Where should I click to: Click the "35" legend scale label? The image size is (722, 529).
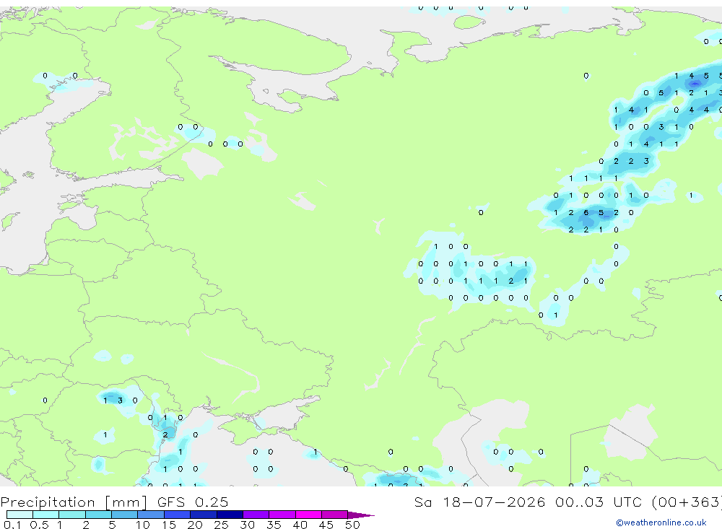[x=274, y=525]
